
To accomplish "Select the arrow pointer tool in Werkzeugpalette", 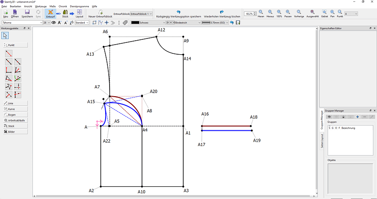I will pos(5,35).
